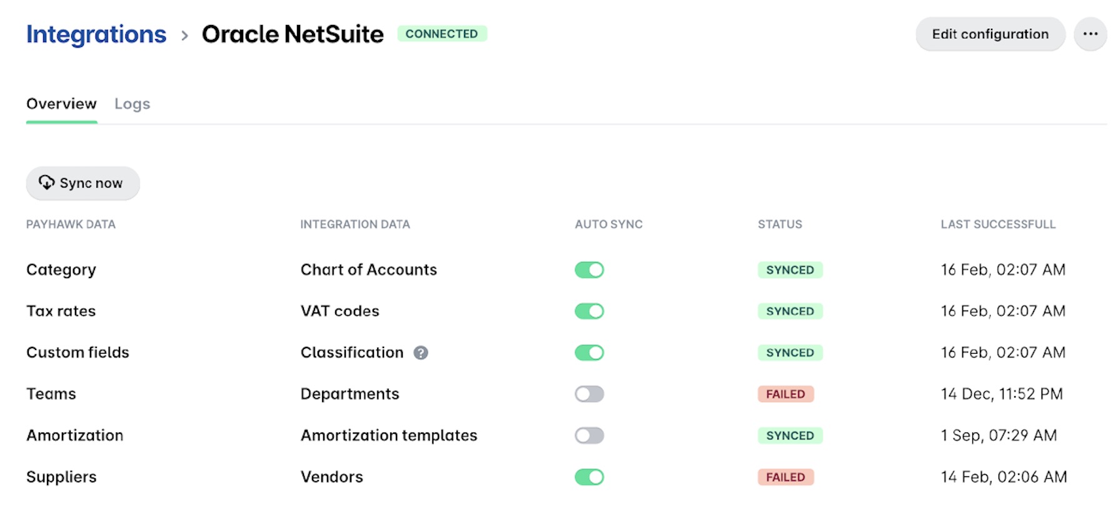Click the STATUS column header
The height and width of the screenshot is (505, 1113).
click(780, 224)
